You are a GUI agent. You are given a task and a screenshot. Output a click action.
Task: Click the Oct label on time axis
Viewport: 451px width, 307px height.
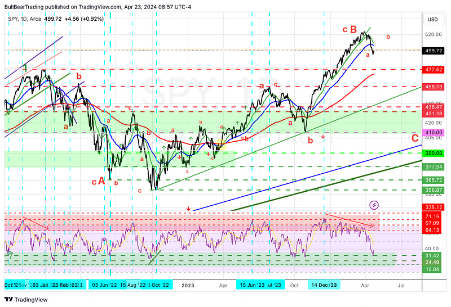[294, 286]
